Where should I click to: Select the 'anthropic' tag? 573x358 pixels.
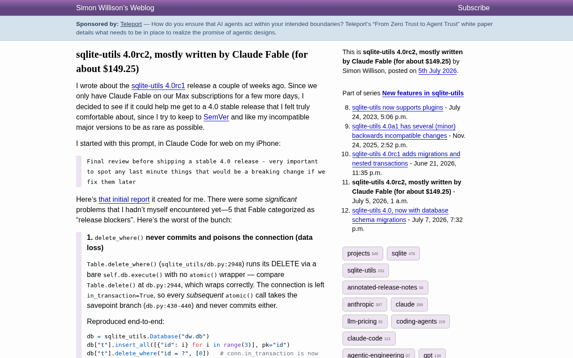pos(365,305)
